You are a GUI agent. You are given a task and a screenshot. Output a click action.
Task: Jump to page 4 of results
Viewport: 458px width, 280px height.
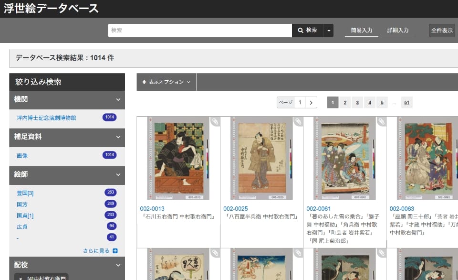pos(369,103)
